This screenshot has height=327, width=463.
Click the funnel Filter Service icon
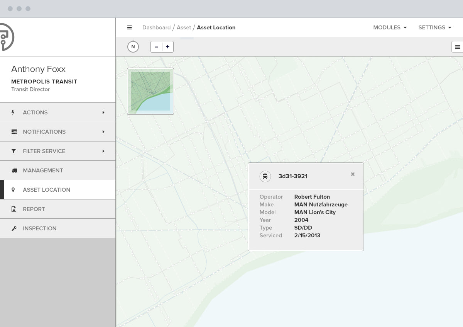(x=14, y=151)
